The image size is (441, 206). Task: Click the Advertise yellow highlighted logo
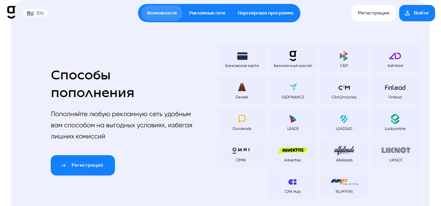click(x=292, y=150)
